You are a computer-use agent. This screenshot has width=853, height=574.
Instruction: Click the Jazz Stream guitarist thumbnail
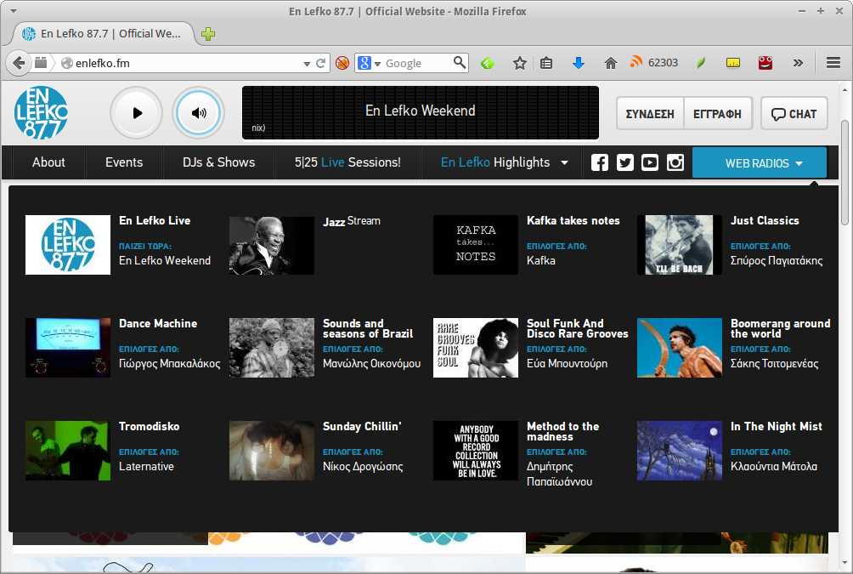[272, 245]
